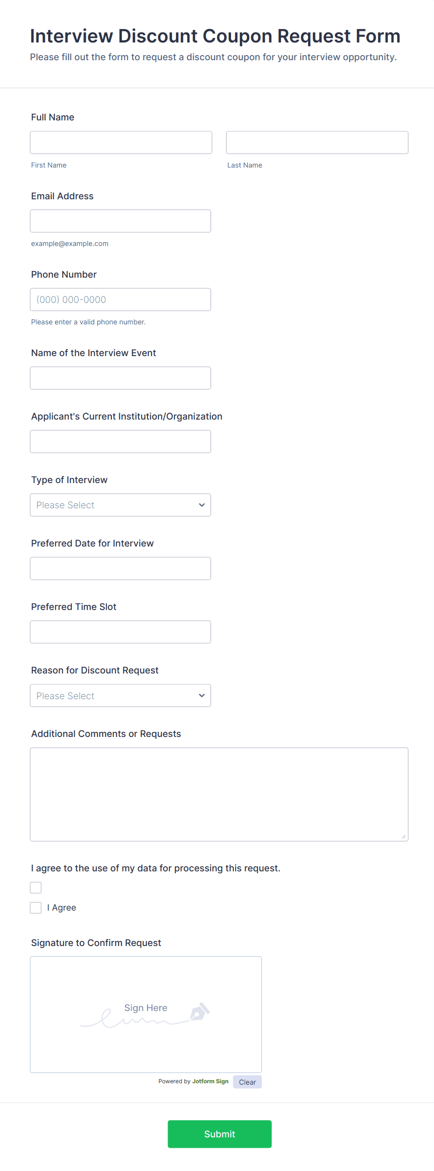Click into the Email Address field
This screenshot has width=434, height=1171.
tap(120, 221)
